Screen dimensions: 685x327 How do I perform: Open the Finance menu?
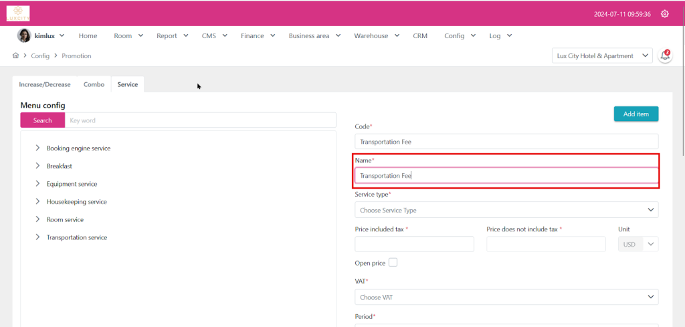(x=257, y=36)
